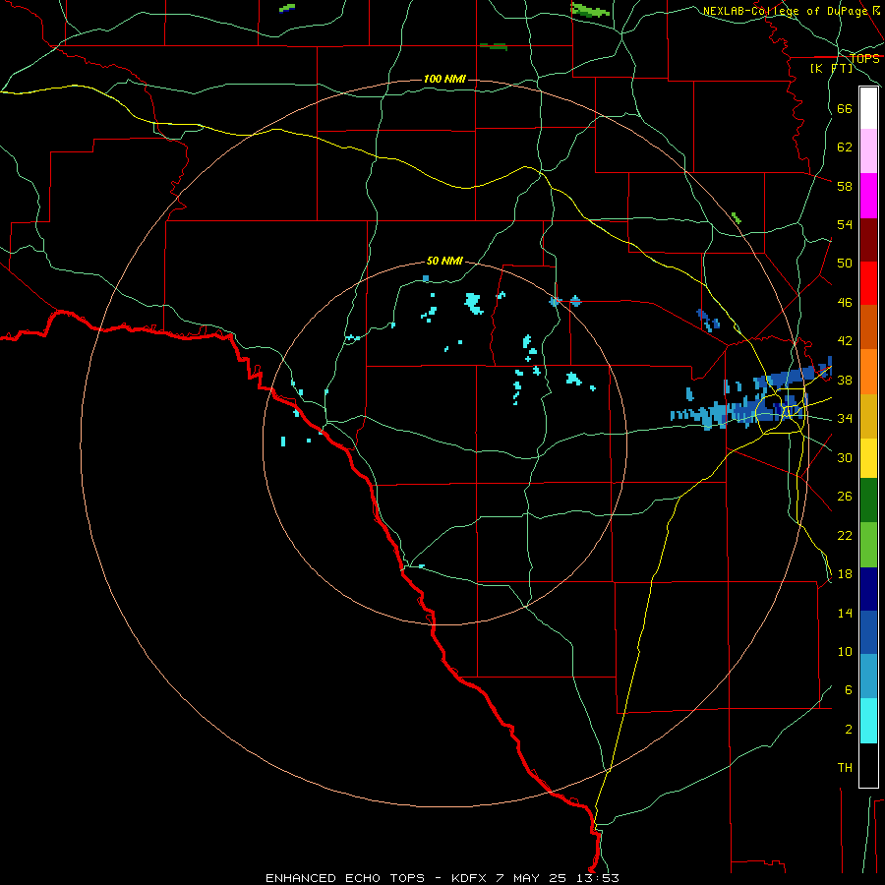The height and width of the screenshot is (885, 885).
Task: Click the 2 legend scale value
Action: pyautogui.click(x=849, y=729)
